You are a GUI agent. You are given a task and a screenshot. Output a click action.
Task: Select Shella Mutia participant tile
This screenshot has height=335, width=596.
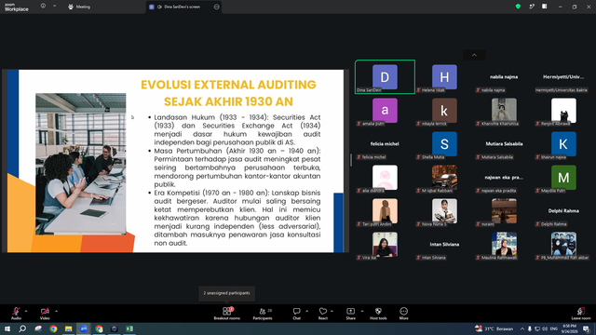[x=444, y=143]
